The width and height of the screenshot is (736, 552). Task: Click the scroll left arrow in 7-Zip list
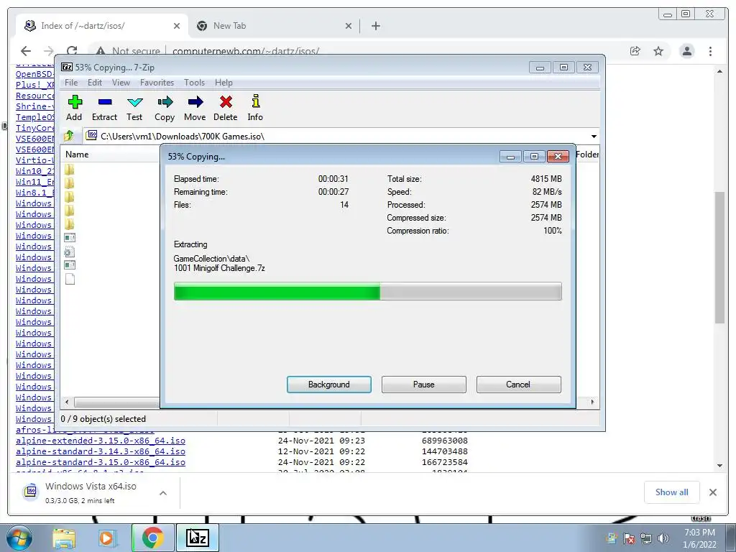pyautogui.click(x=67, y=402)
